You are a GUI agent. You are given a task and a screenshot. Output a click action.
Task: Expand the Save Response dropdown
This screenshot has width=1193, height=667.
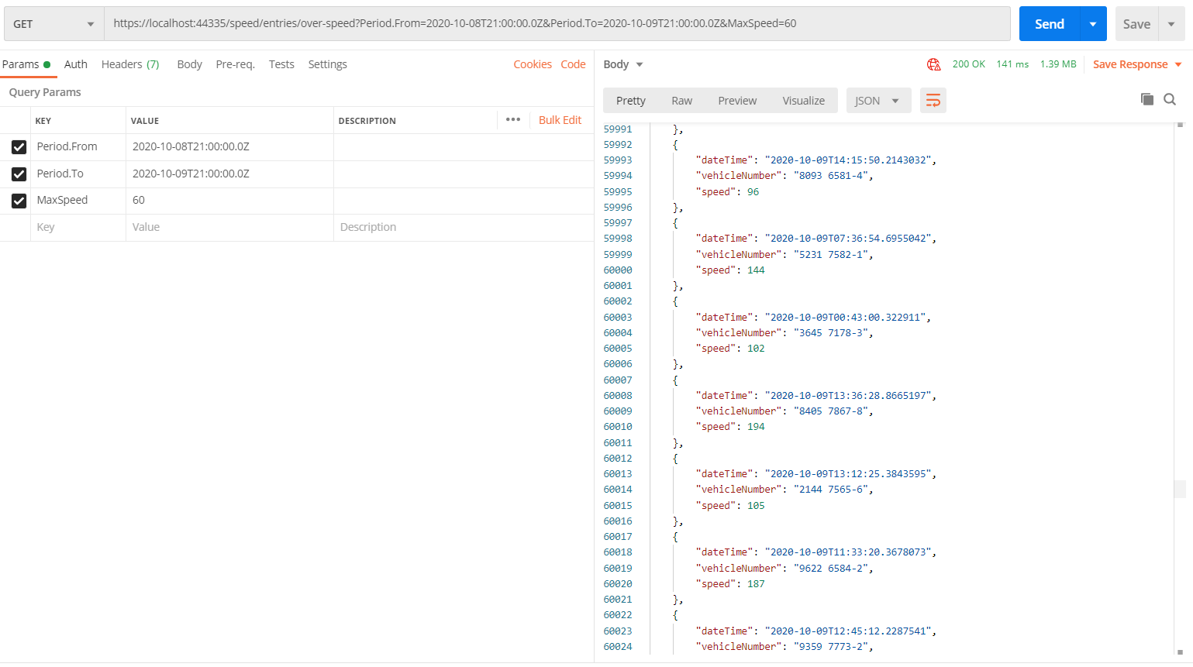pyautogui.click(x=1178, y=64)
